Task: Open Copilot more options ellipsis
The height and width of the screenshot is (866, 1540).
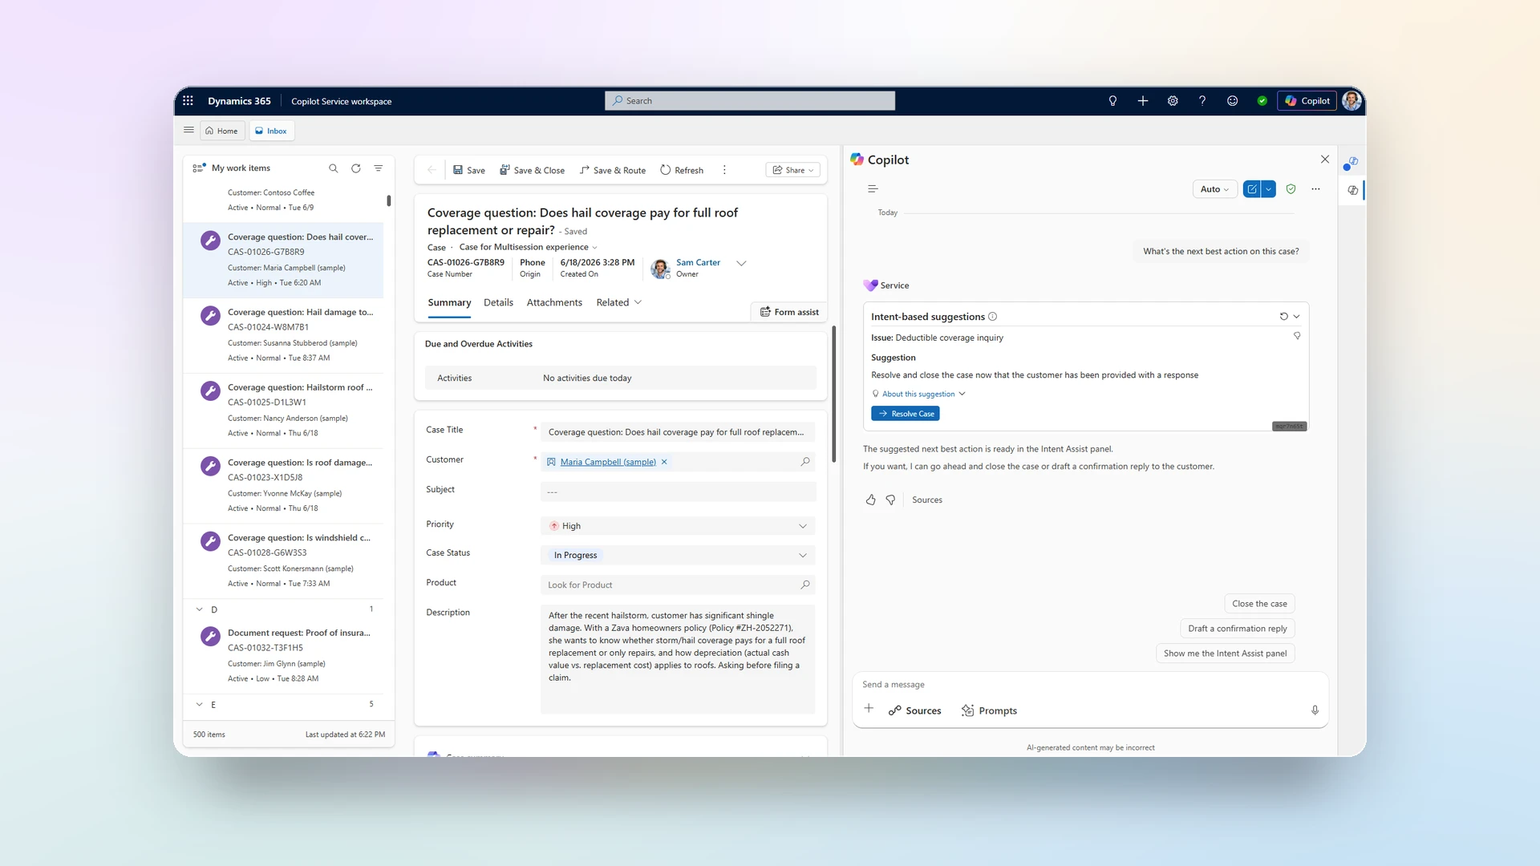Action: [1315, 189]
